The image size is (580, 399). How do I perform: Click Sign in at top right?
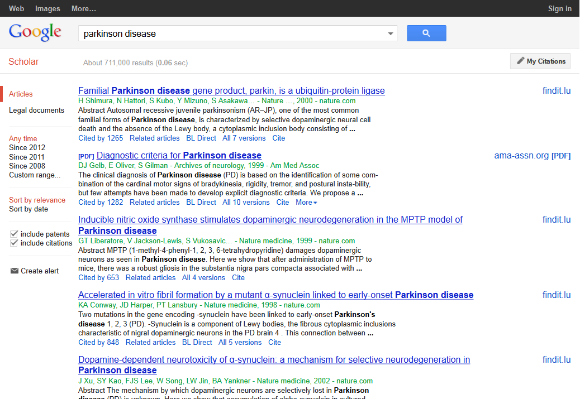[559, 8]
